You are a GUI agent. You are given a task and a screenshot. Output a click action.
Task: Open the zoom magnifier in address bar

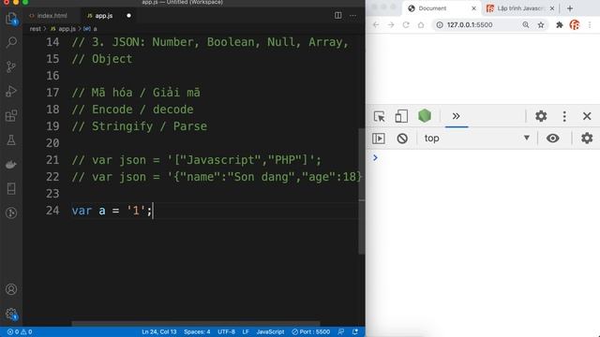526,25
